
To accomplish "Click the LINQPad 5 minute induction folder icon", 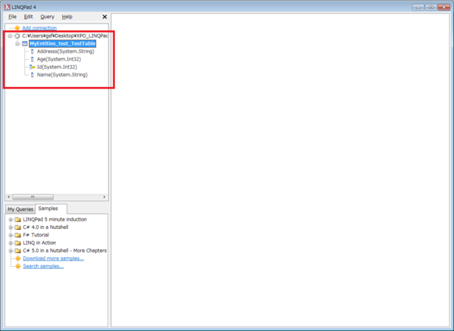I will click(17, 219).
